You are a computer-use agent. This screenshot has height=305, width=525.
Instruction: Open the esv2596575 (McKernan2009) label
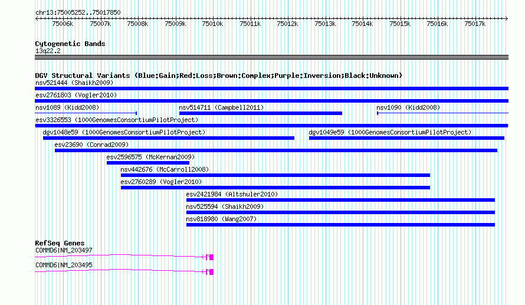pyautogui.click(x=150, y=157)
